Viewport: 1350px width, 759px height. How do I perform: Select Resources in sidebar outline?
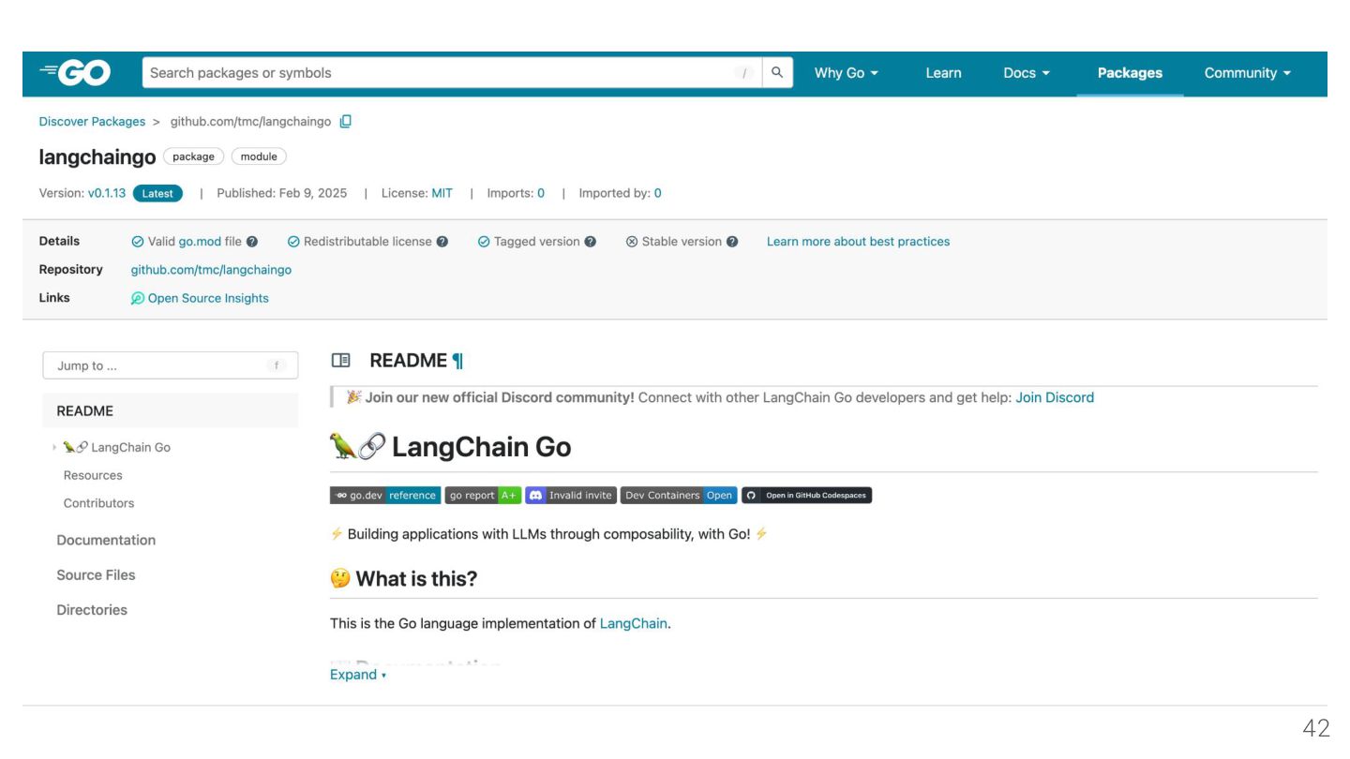pyautogui.click(x=93, y=476)
